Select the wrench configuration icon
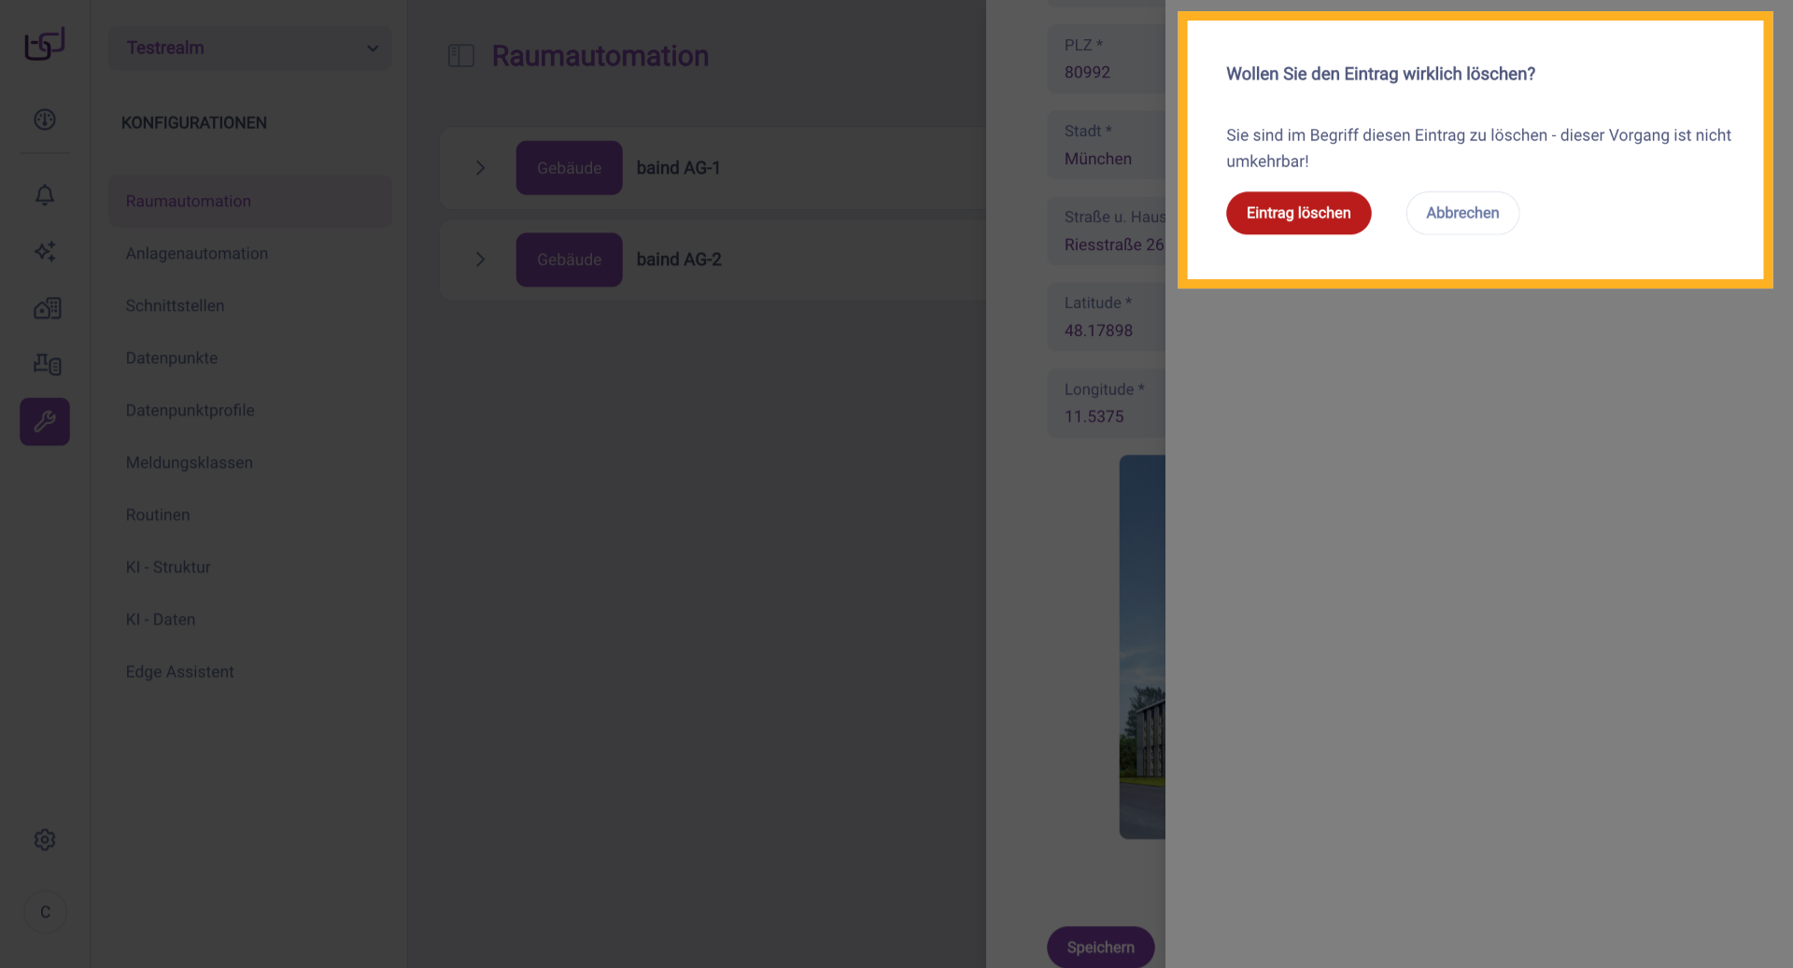Screen dimensions: 1793x968 click(45, 421)
